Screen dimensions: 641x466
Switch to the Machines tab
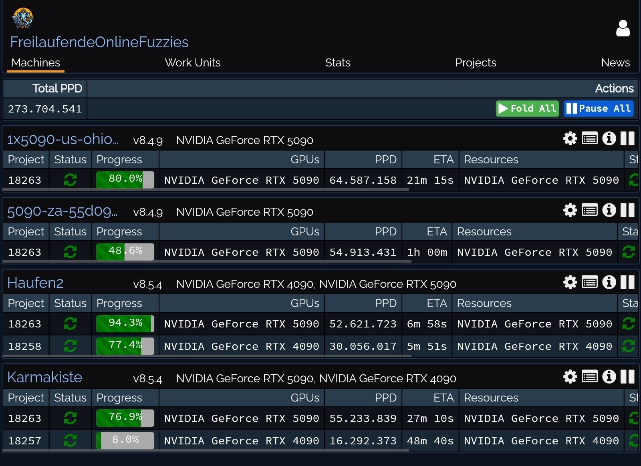(x=36, y=62)
